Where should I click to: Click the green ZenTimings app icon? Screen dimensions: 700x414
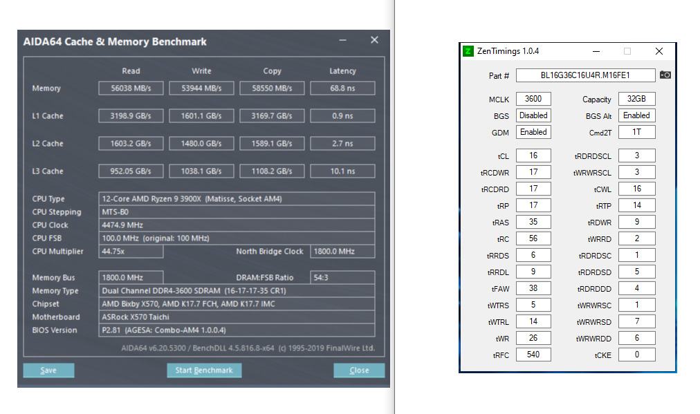[468, 51]
